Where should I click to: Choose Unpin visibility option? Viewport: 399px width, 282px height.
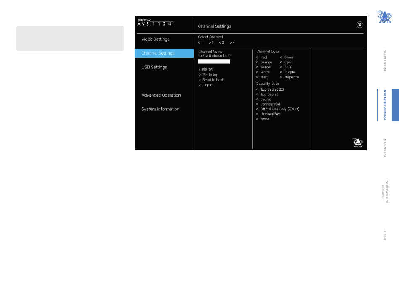(x=199, y=85)
